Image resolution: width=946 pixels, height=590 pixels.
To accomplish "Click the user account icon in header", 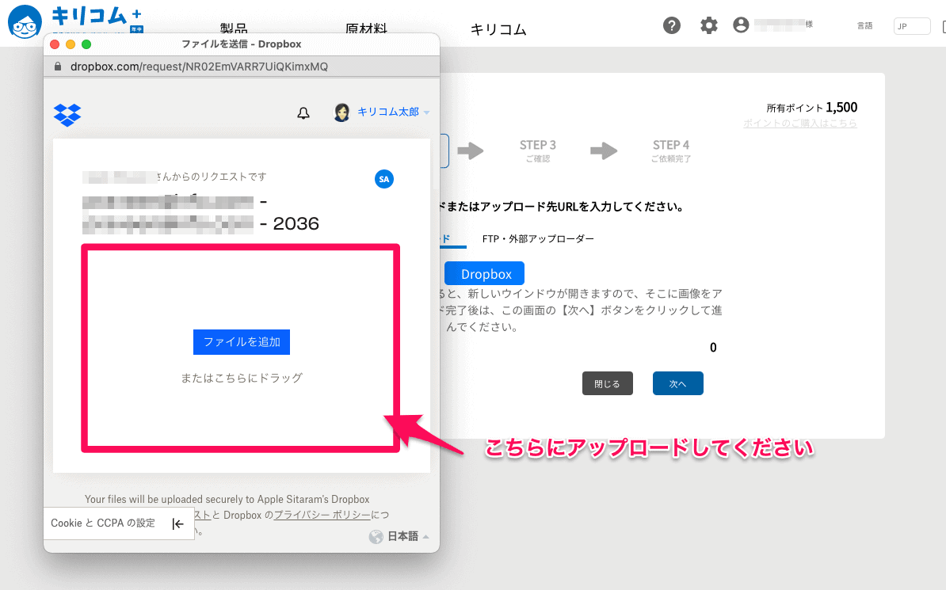I will (741, 25).
